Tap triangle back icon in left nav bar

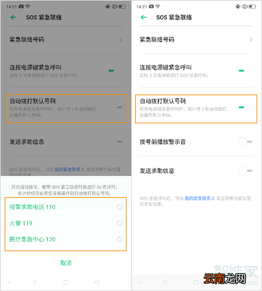(x=97, y=282)
